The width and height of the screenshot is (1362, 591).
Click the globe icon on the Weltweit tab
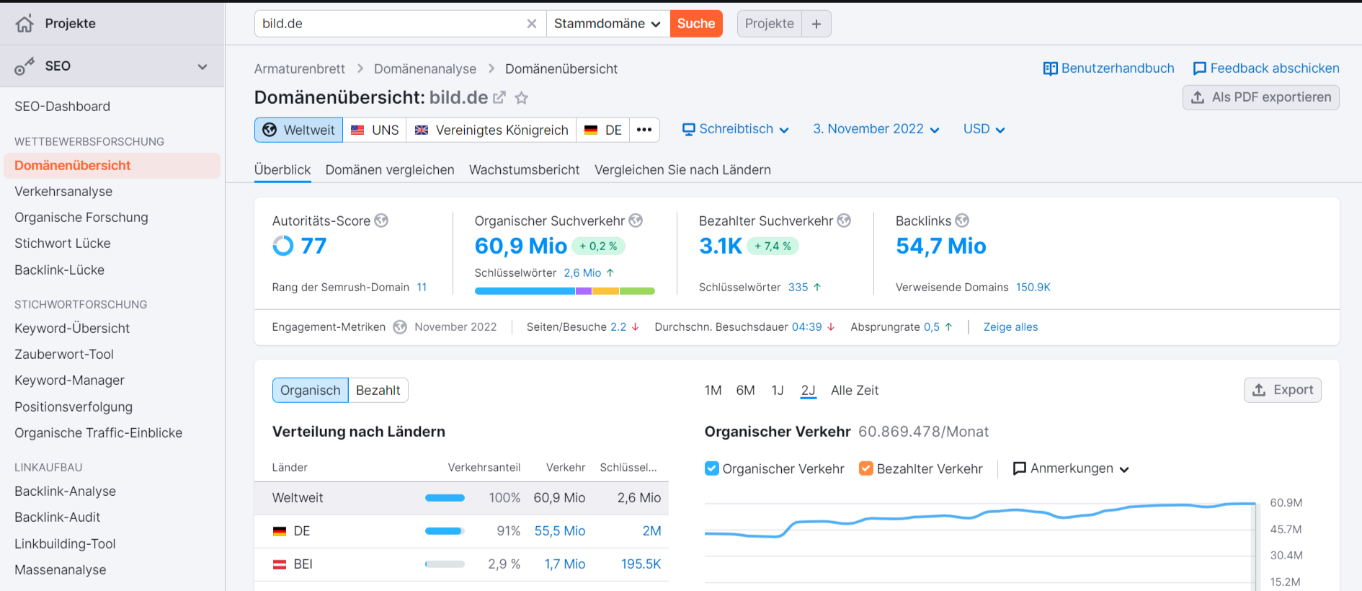pos(270,130)
